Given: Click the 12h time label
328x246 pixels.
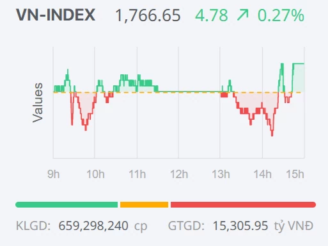Looking at the screenshot, I should tap(179, 174).
